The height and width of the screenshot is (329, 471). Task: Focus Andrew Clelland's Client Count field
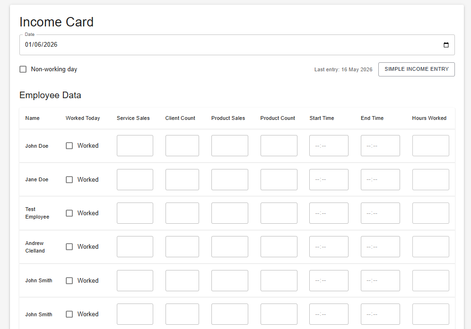coord(182,247)
